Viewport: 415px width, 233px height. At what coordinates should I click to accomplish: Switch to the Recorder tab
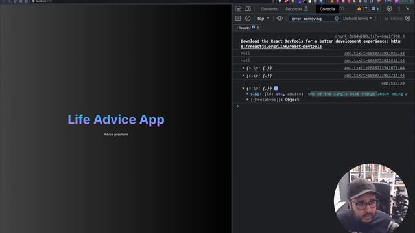click(297, 9)
